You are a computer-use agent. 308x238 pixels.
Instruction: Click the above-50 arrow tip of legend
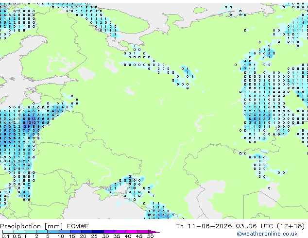click(x=154, y=232)
